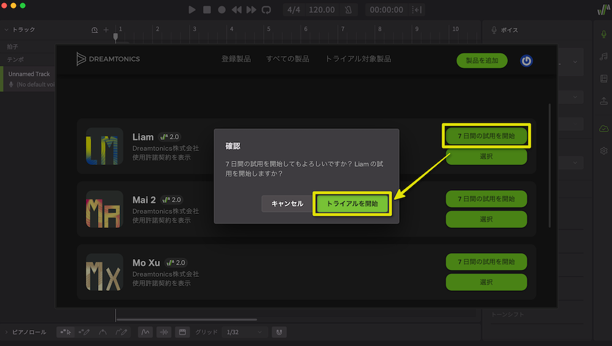Click the stop transport button

[x=207, y=10]
